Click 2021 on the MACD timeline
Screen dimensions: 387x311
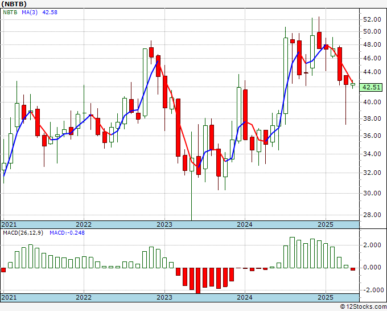(x=9, y=297)
